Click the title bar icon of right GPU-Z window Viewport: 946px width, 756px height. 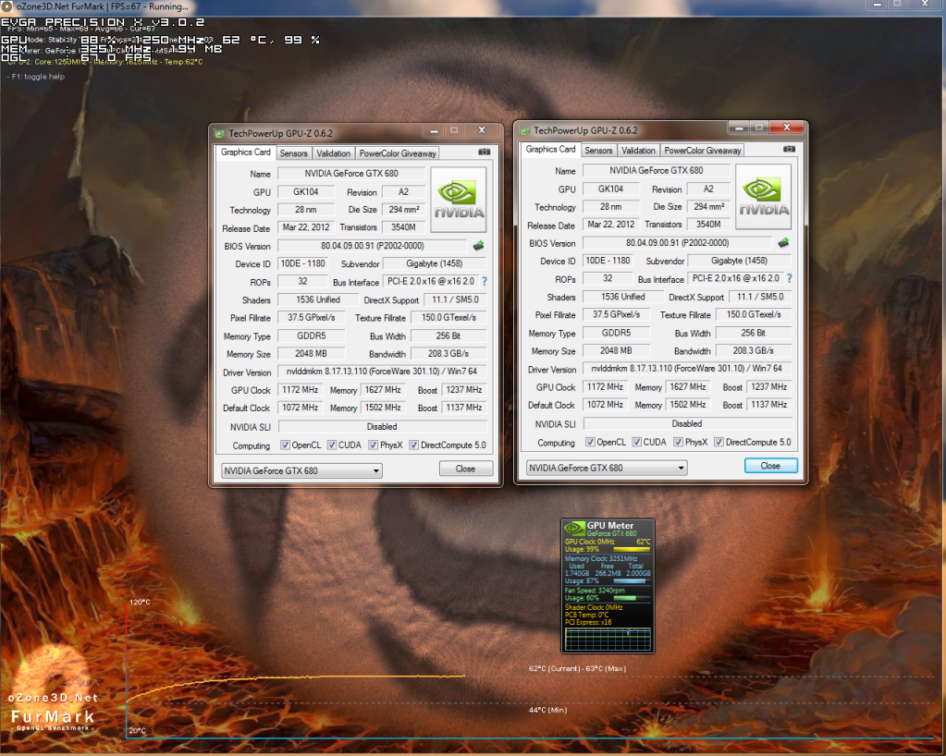[525, 130]
